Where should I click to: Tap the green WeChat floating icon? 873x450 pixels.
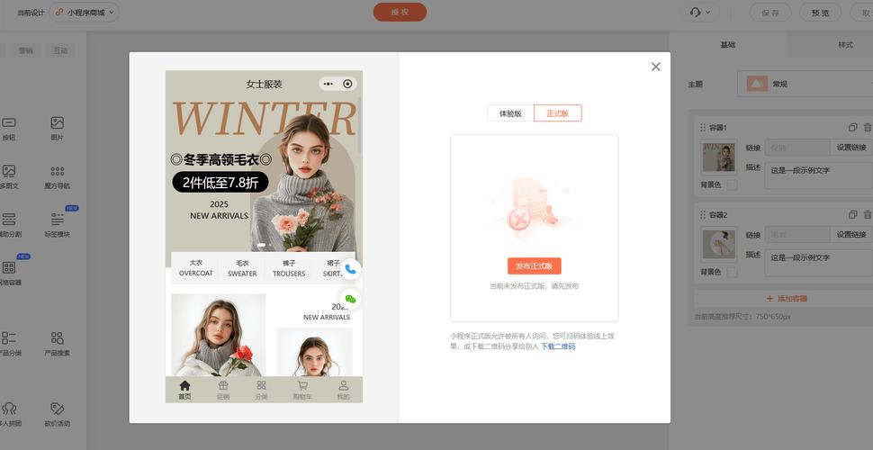point(350,299)
